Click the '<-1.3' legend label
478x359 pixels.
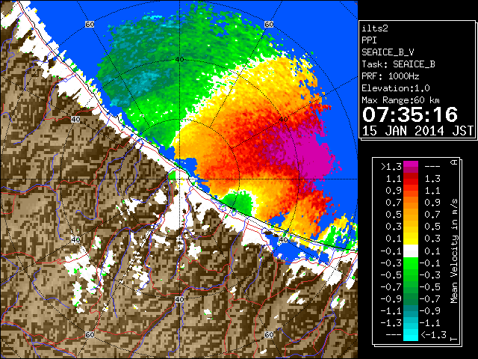[433, 335]
